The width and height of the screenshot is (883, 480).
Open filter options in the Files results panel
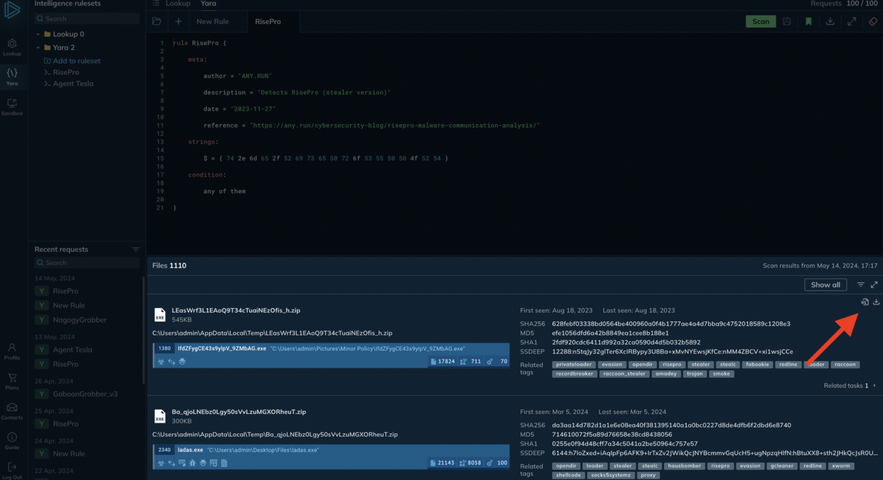pos(861,284)
